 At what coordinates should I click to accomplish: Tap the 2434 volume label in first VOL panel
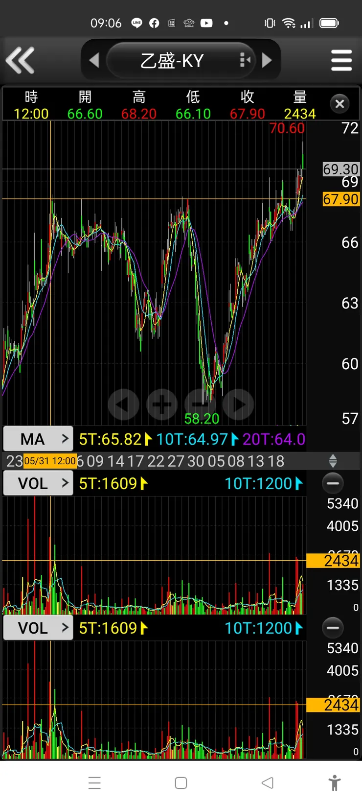coord(333,561)
